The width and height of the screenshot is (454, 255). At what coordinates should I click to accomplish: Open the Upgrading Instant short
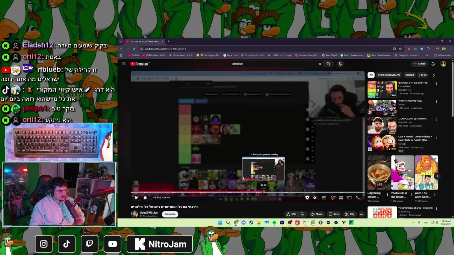[x=379, y=173]
